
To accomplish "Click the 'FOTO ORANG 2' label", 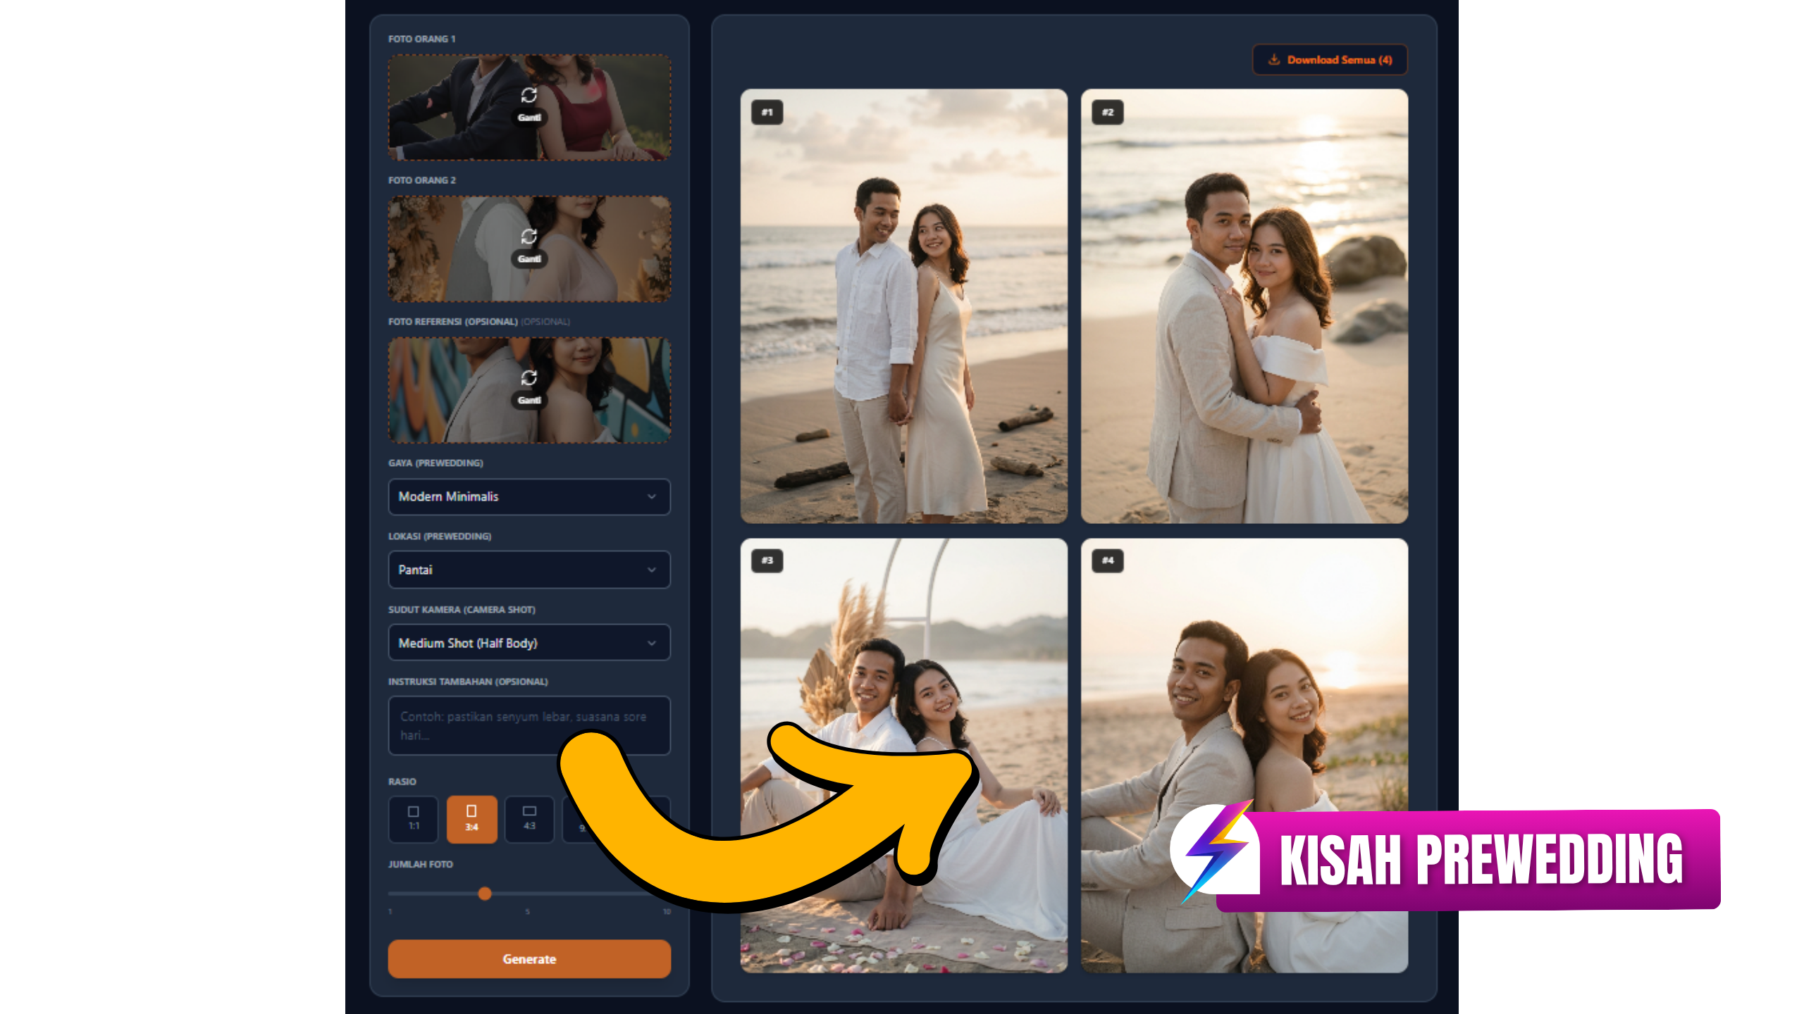I will pyautogui.click(x=421, y=180).
